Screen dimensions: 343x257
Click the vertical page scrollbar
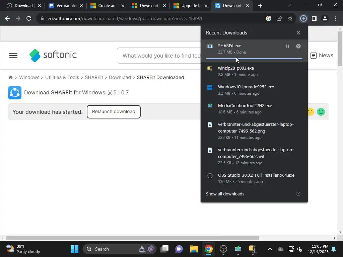pos(340,49)
